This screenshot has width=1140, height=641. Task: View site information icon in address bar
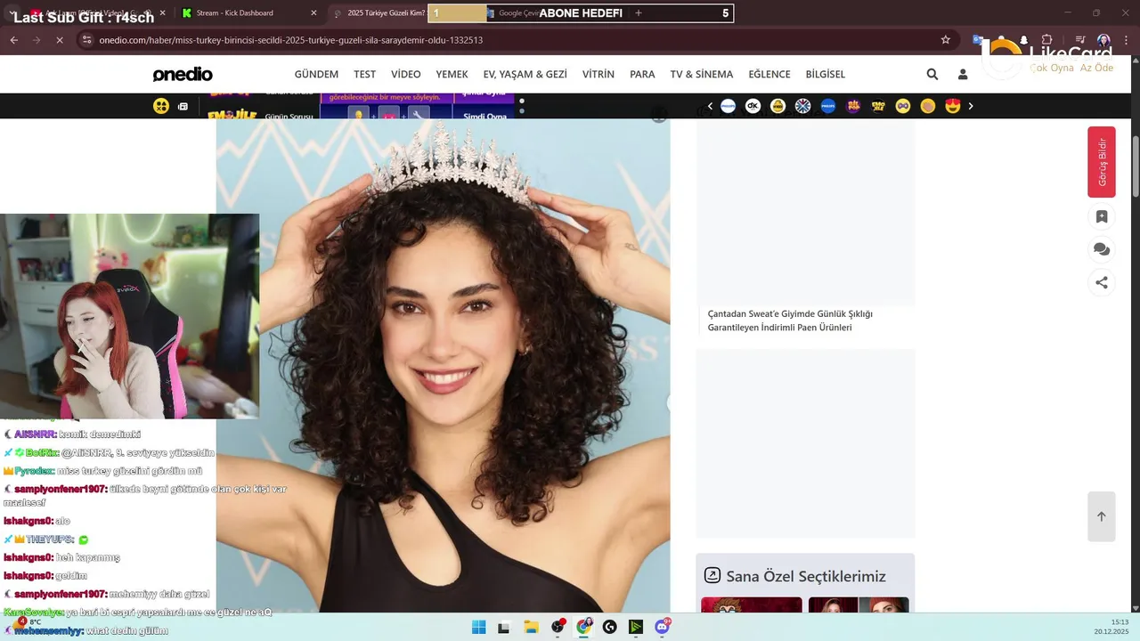(x=86, y=40)
